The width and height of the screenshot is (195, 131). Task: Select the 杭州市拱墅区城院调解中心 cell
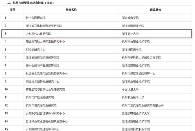[138, 73]
